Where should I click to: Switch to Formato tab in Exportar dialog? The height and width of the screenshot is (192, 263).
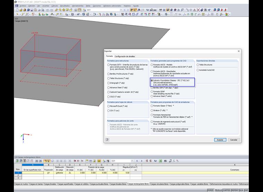click(x=109, y=56)
